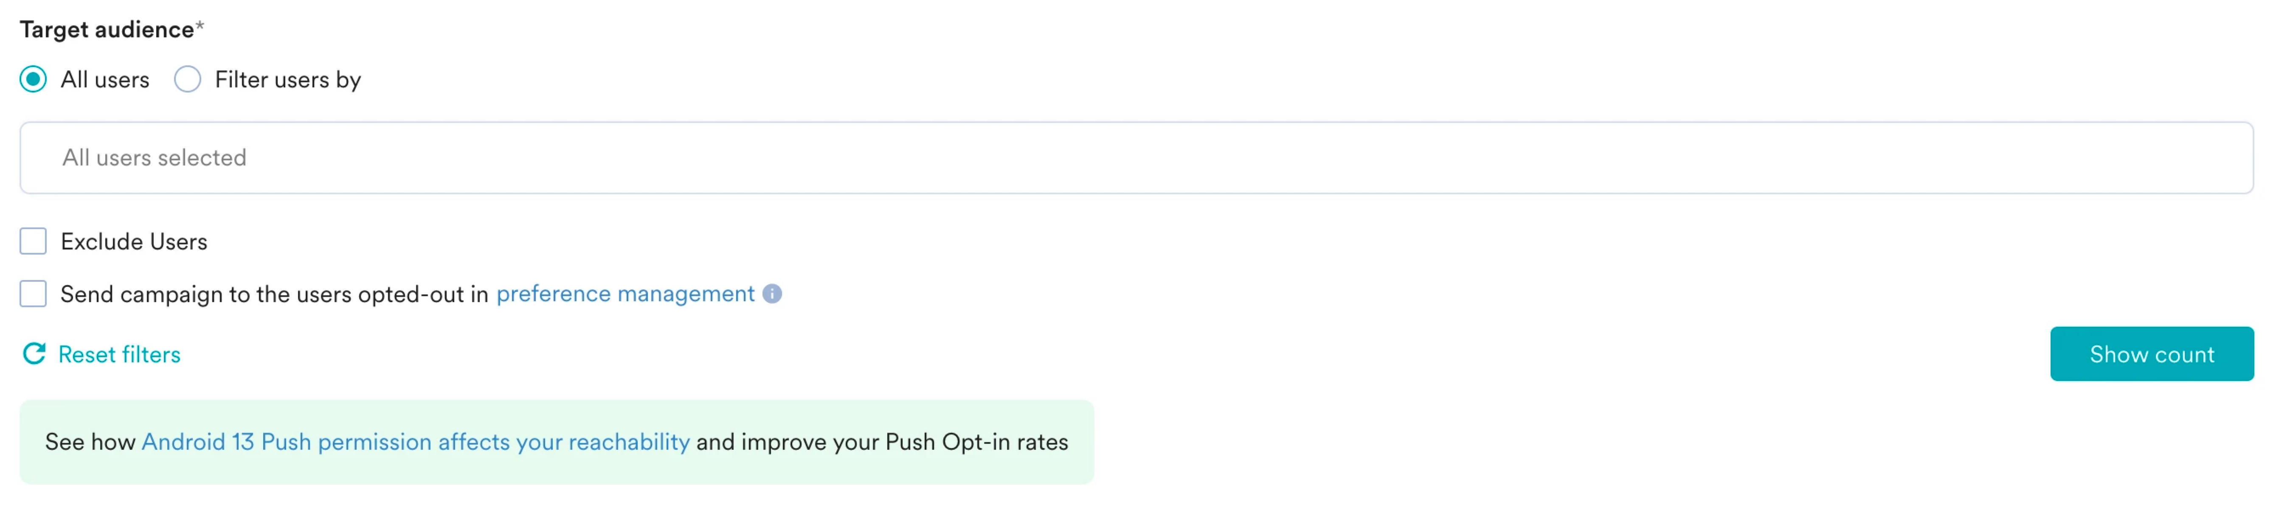This screenshot has height=510, width=2279.
Task: Click the Reset filters refresh icon
Action: pyautogui.click(x=34, y=353)
